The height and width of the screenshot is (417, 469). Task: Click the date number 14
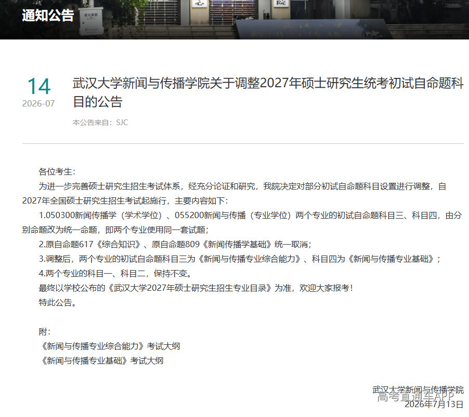[x=39, y=86]
